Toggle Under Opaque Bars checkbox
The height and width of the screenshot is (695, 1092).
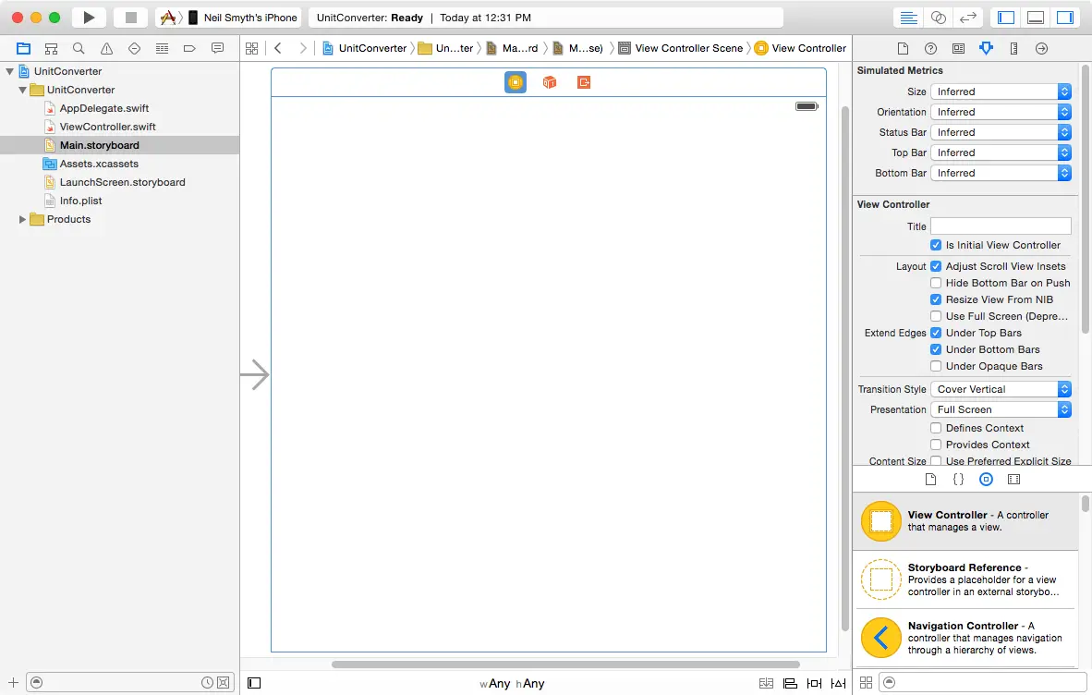936,366
